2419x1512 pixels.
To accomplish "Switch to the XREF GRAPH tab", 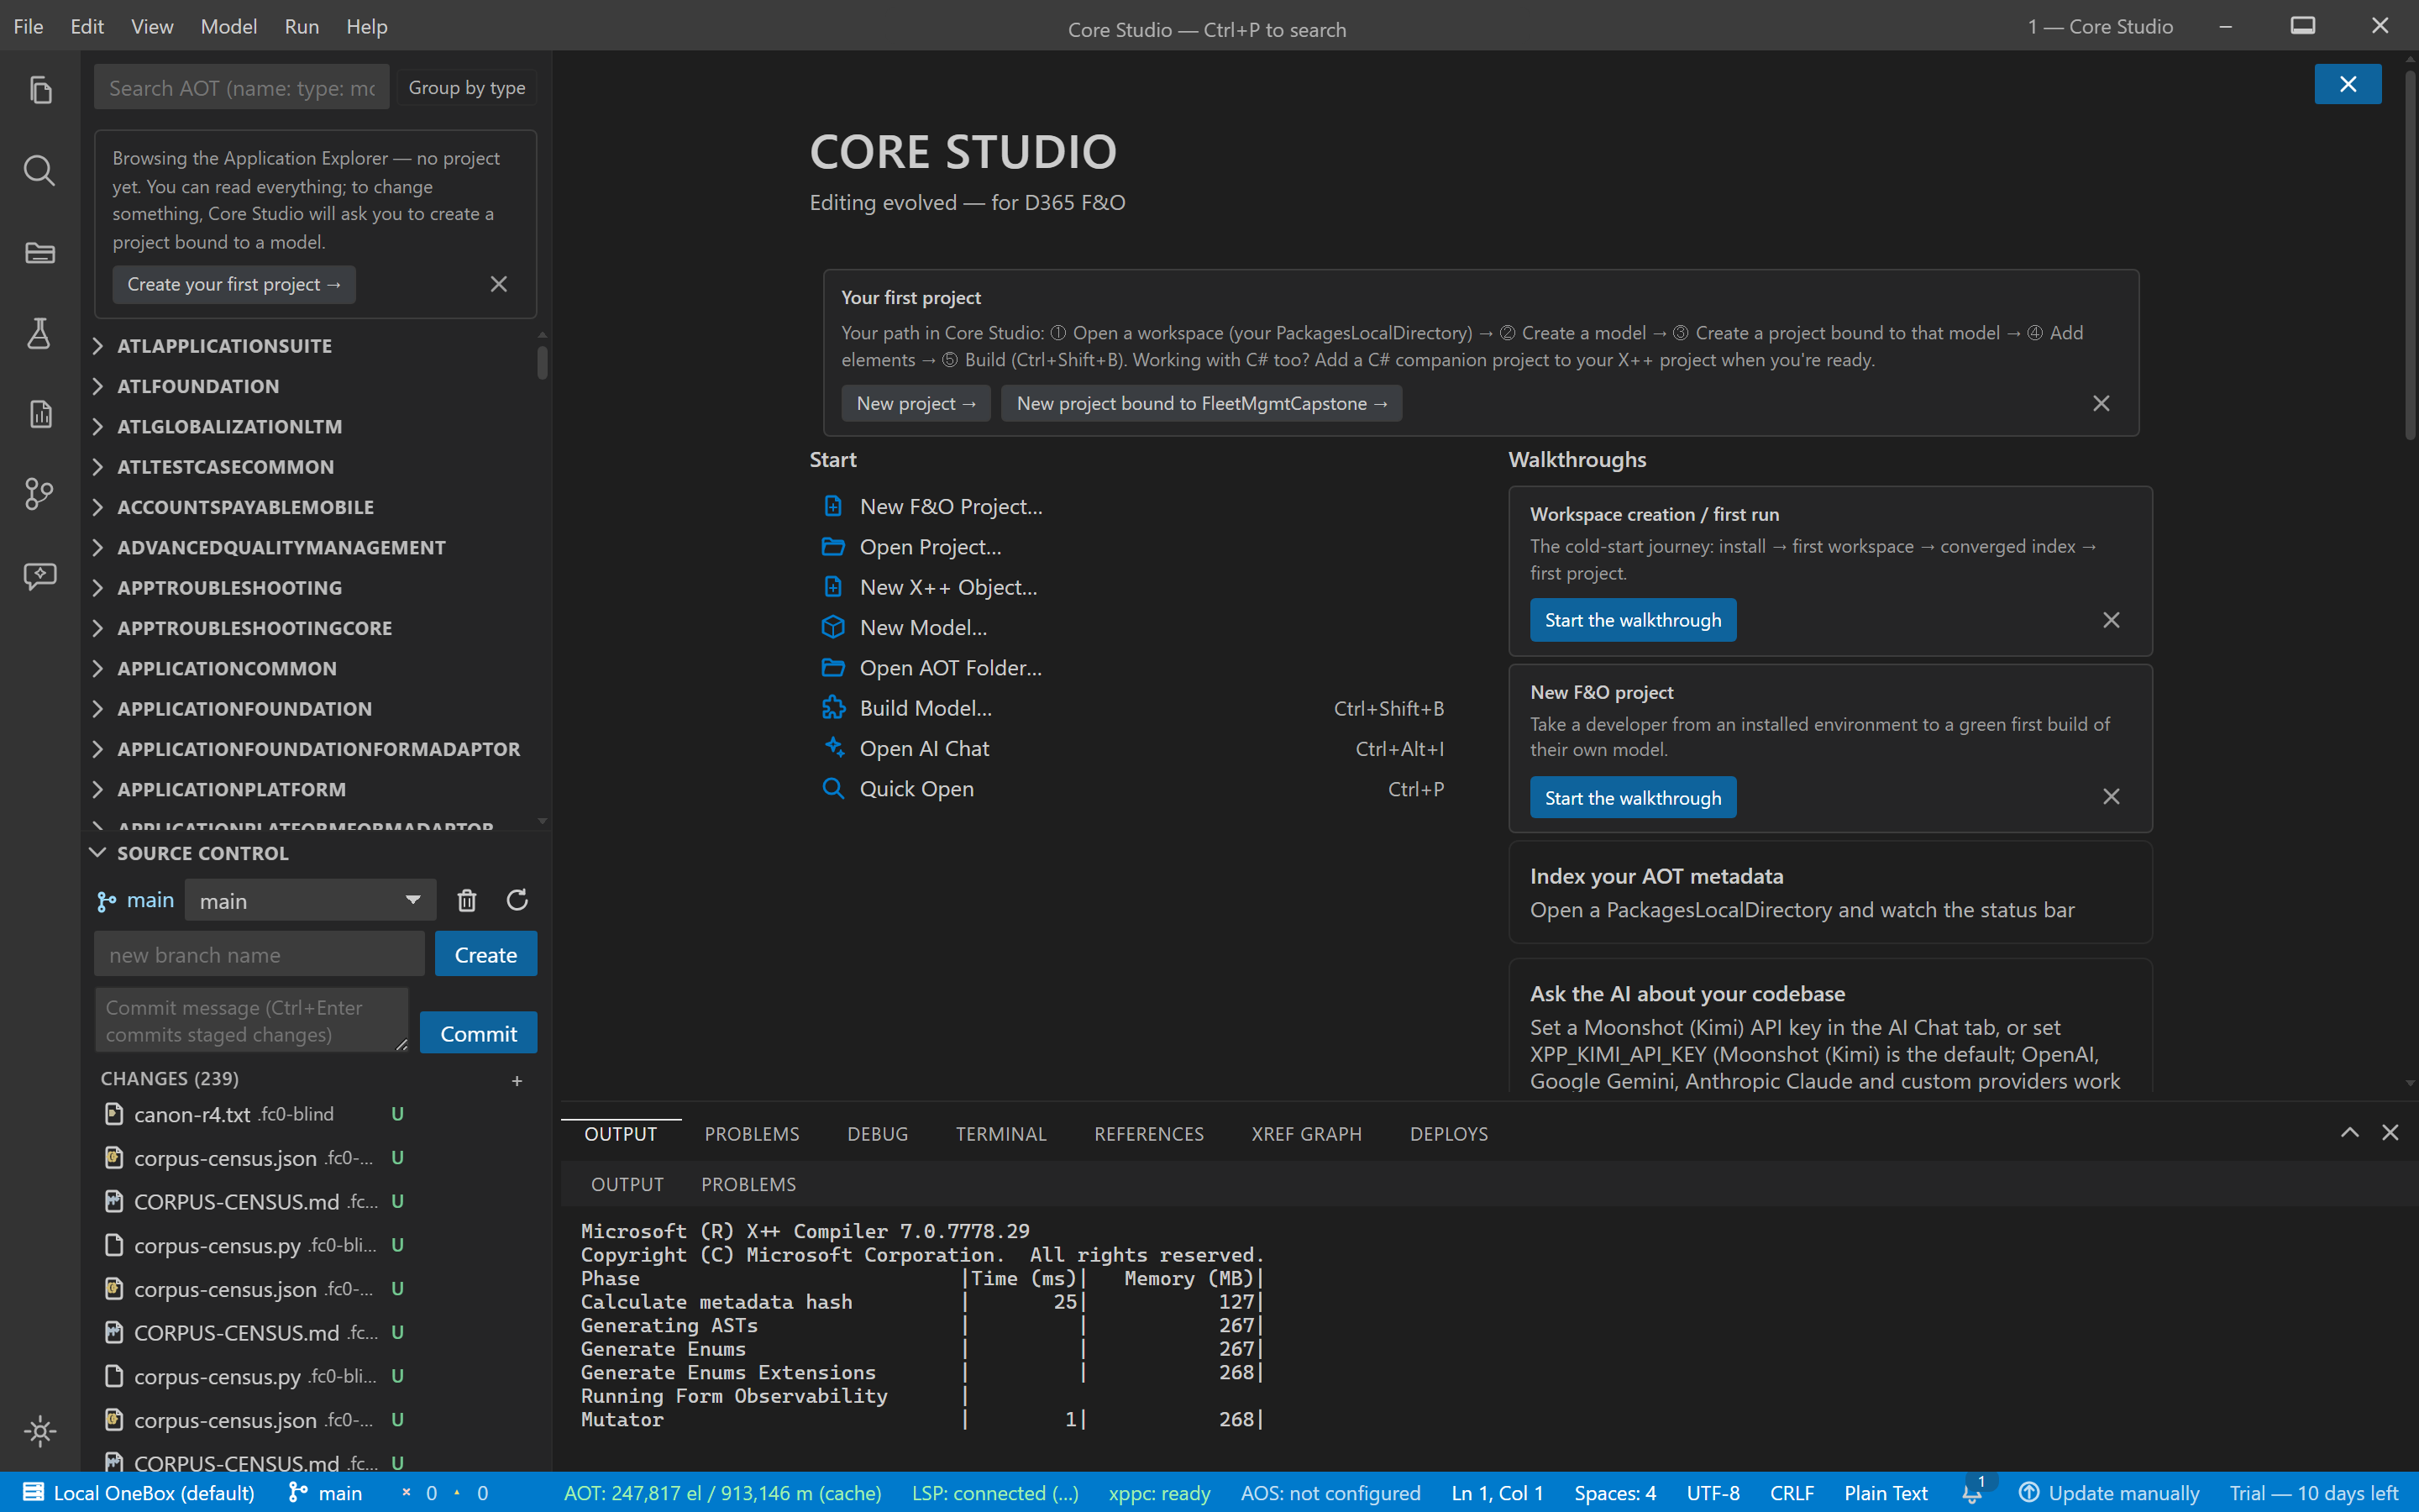I will coord(1306,1133).
